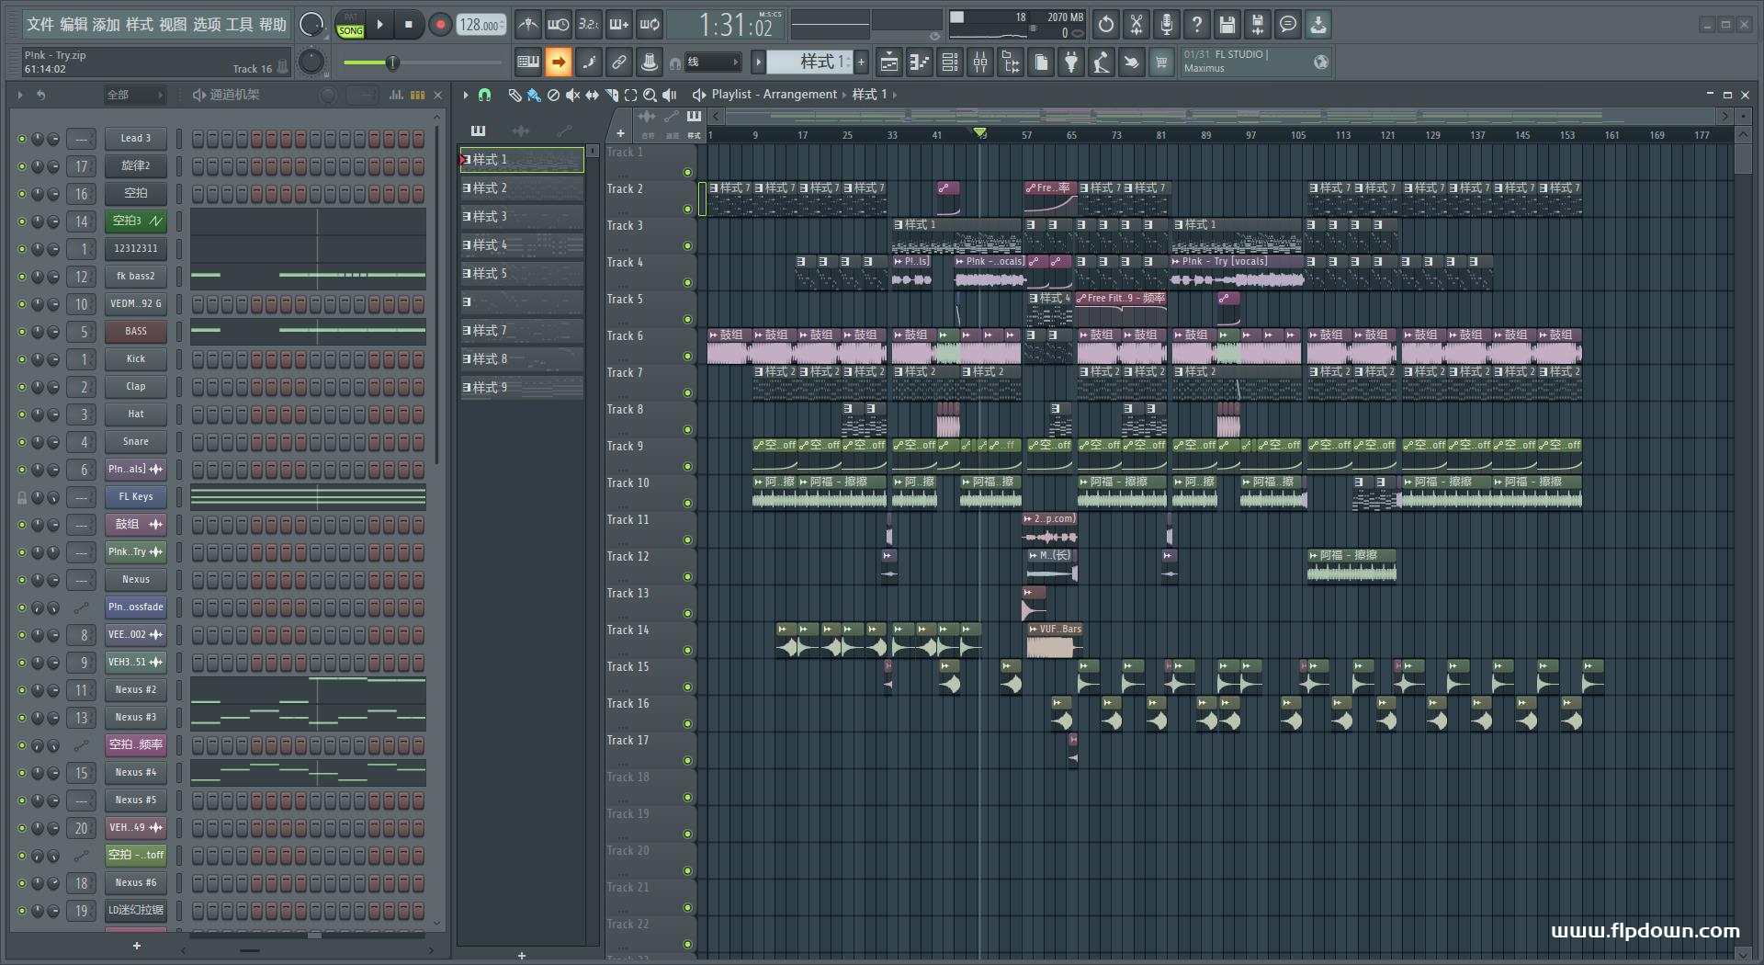Screen dimensions: 1764x965
Task: Toggle link-to-controller chain icon
Action: coord(618,62)
